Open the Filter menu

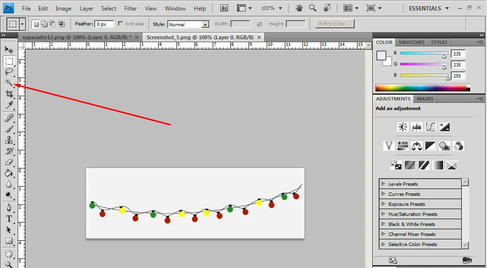coord(130,9)
